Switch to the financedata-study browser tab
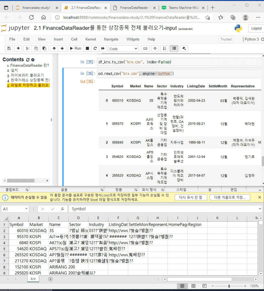This screenshot has width=264, height=291. [36, 8]
